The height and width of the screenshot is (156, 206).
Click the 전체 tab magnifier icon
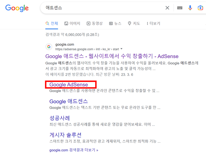(x=47, y=23)
